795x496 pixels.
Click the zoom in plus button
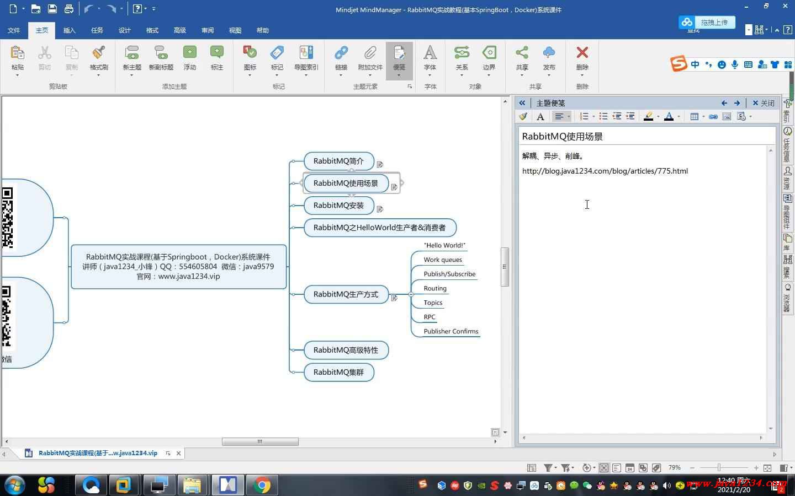coord(756,468)
